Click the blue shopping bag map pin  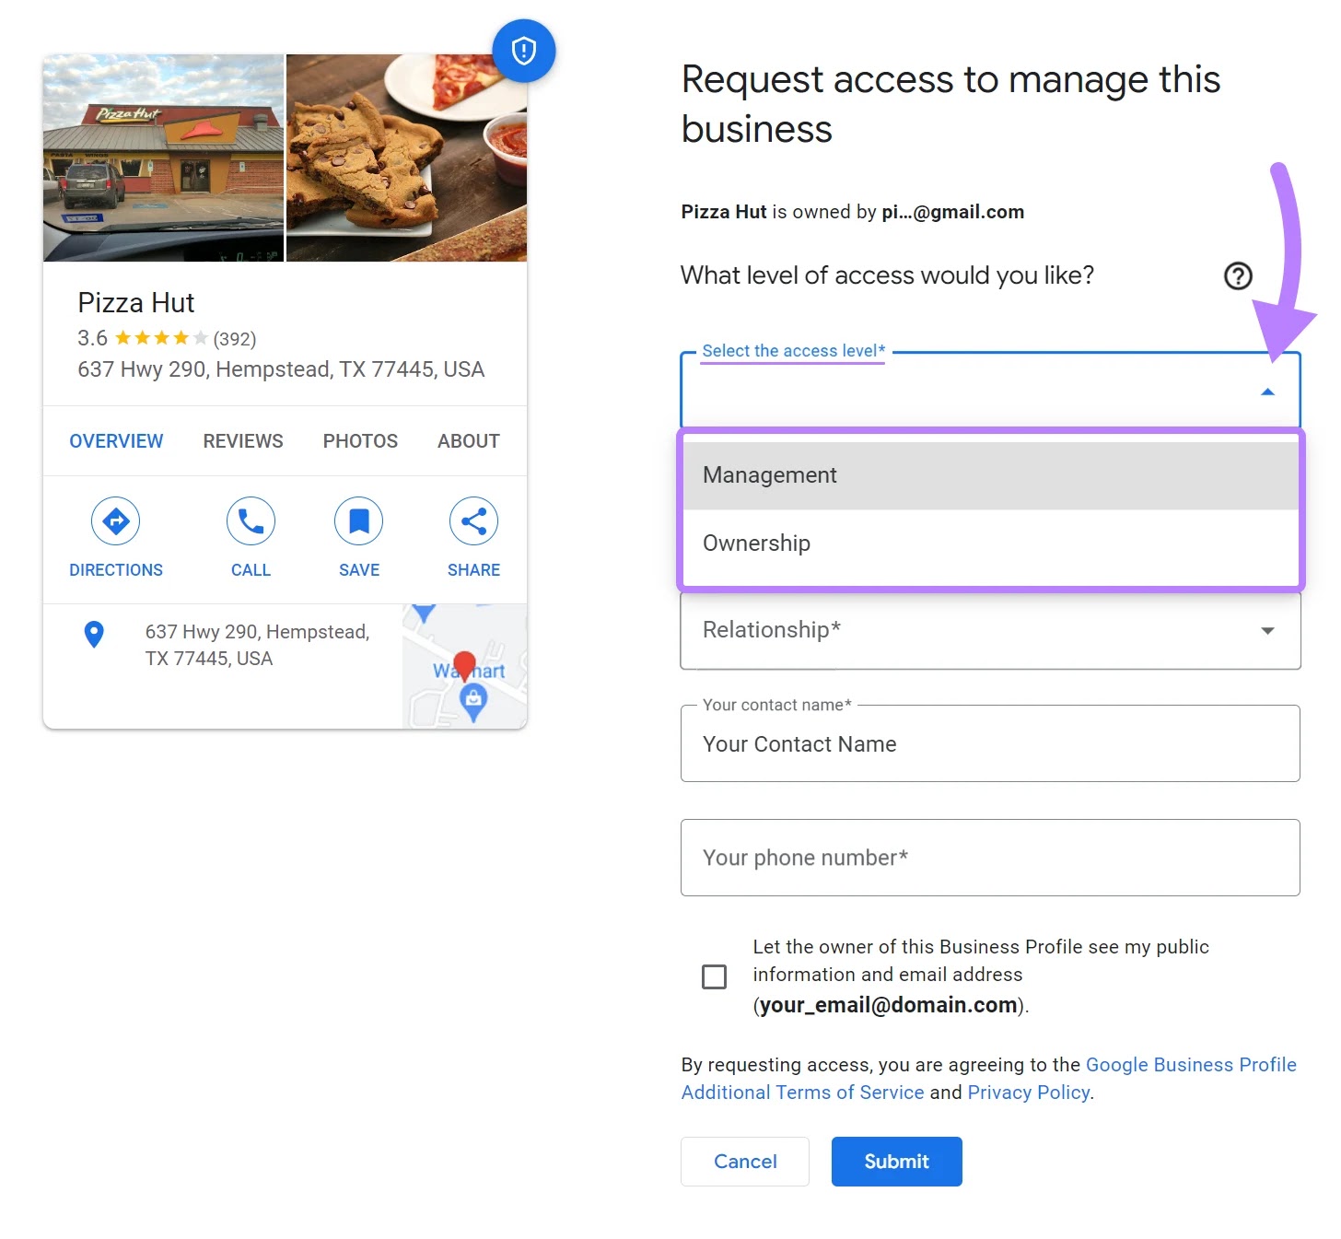(x=473, y=704)
